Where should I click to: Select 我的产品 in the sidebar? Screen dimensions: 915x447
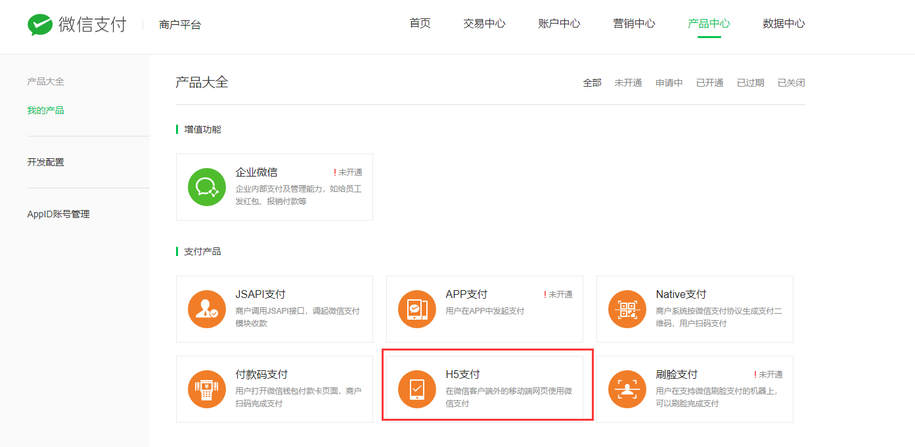pos(45,110)
